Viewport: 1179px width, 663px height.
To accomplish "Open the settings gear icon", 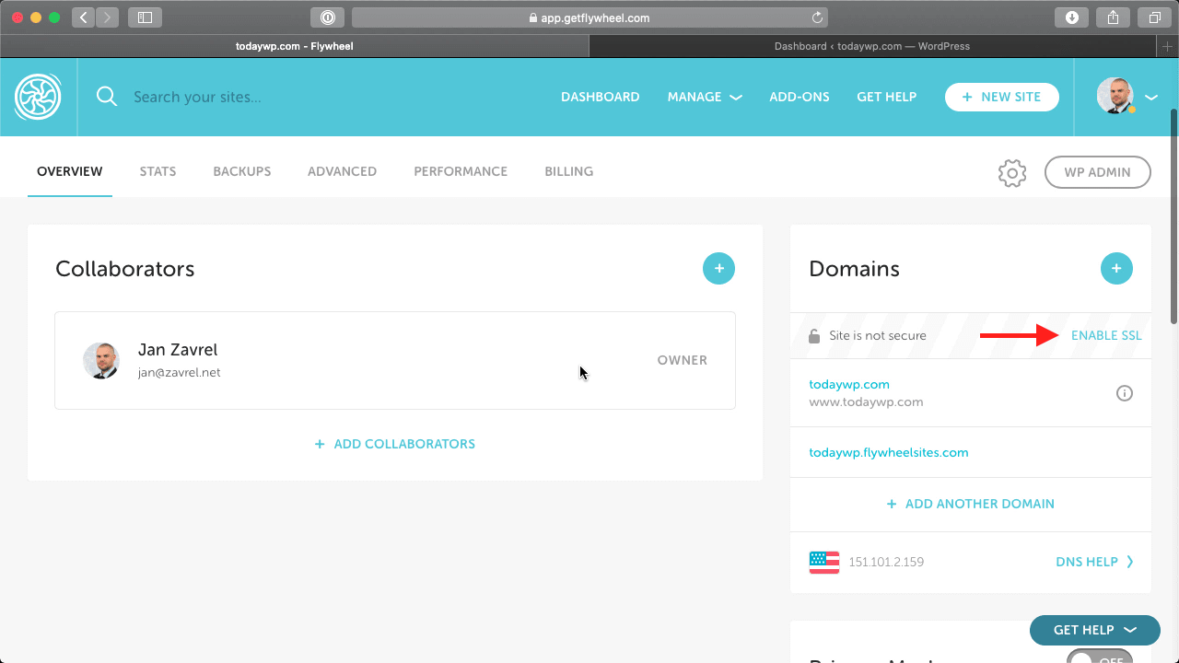I will coord(1012,173).
